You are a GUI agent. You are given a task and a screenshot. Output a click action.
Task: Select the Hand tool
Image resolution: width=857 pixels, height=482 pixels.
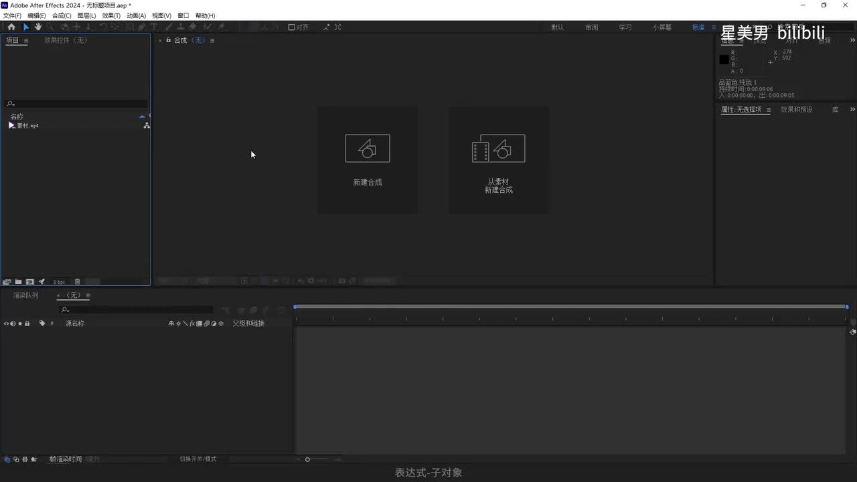pyautogui.click(x=38, y=27)
